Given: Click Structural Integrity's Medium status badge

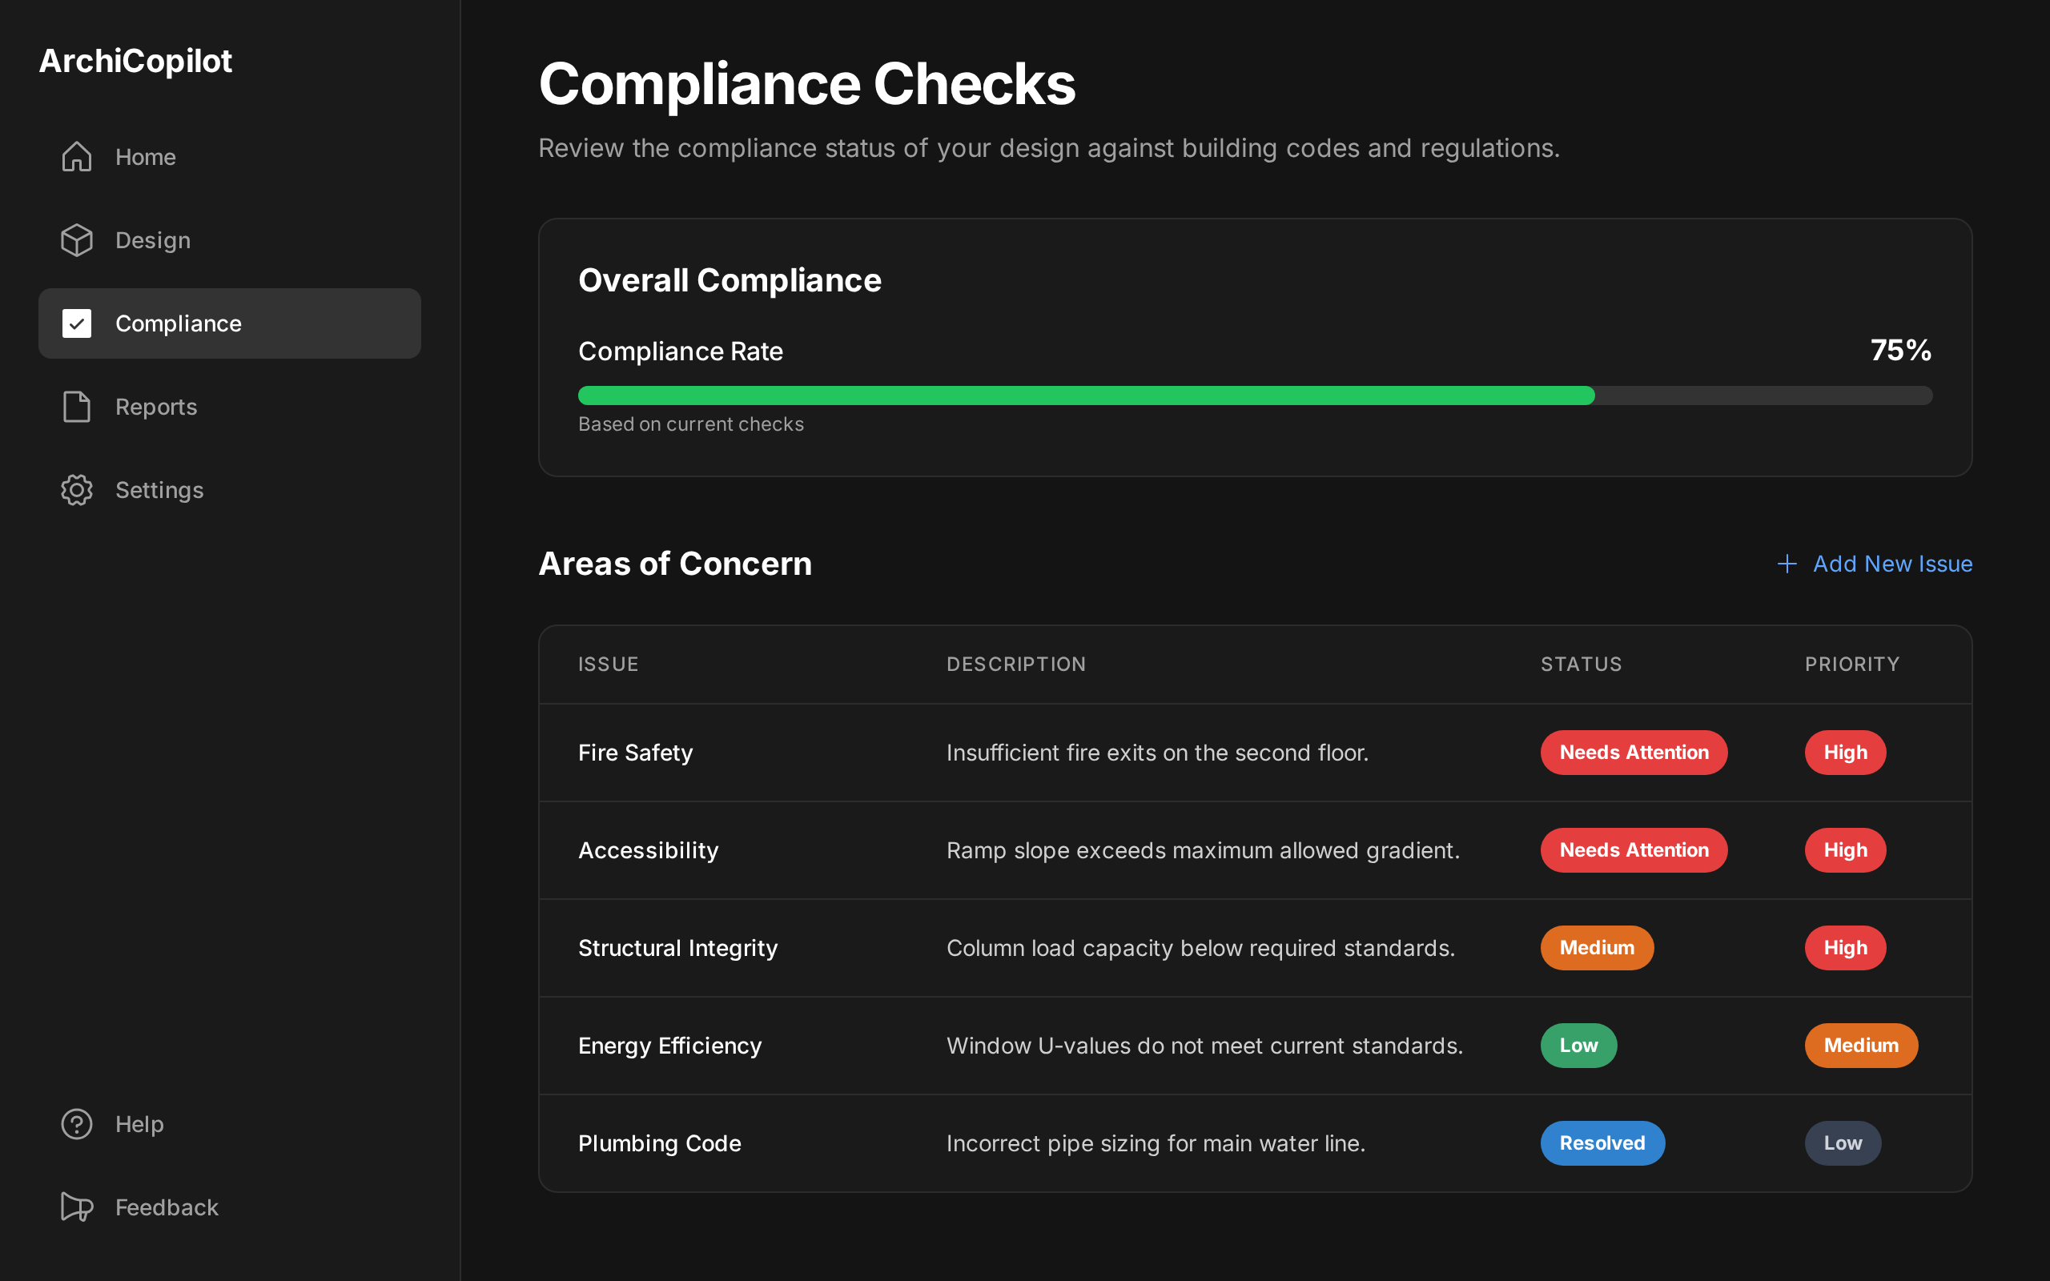Looking at the screenshot, I should point(1597,948).
